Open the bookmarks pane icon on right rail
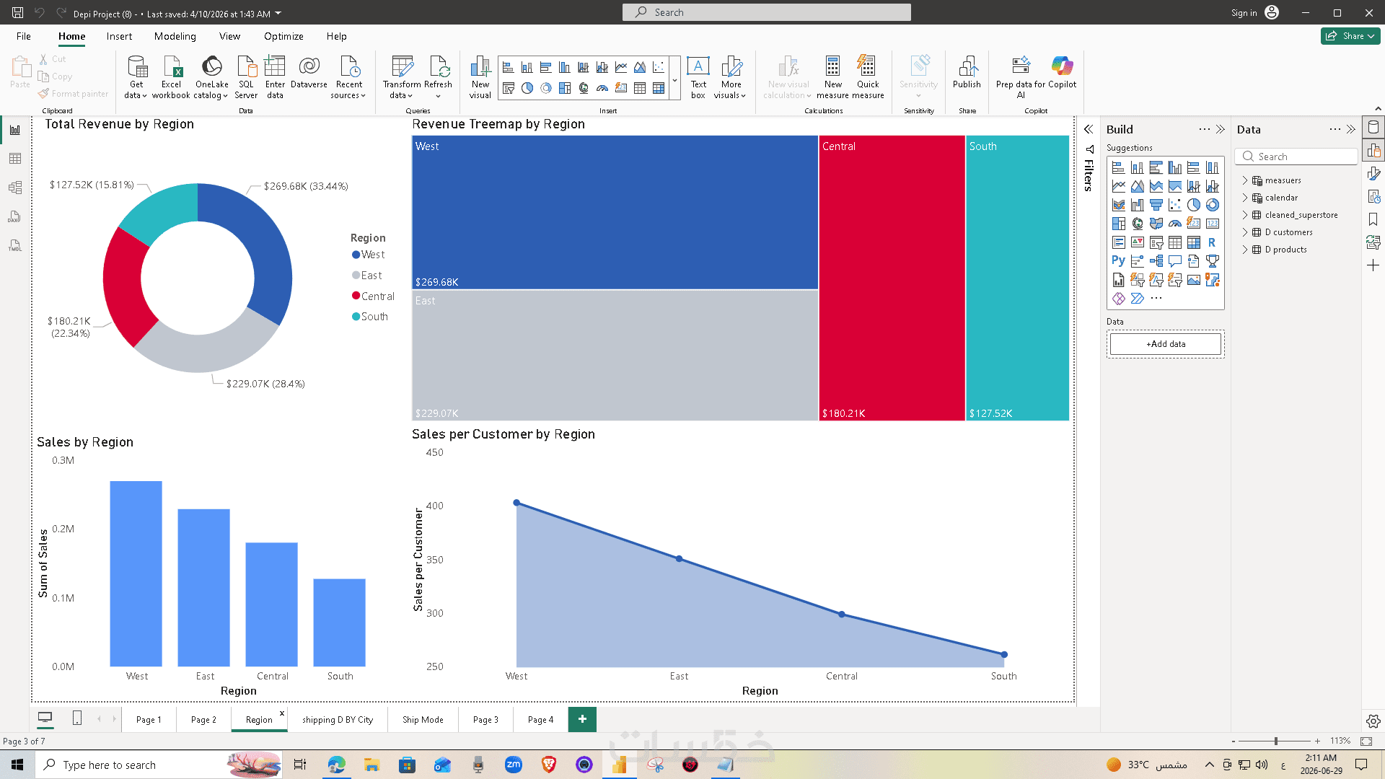1385x779 pixels. 1373,219
